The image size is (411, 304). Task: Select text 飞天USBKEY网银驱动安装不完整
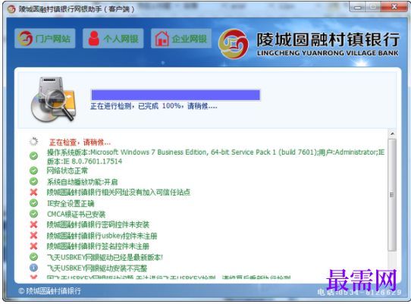[x=97, y=268]
